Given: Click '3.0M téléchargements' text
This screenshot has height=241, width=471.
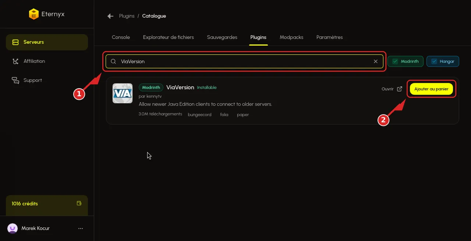Looking at the screenshot, I should coord(160,114).
